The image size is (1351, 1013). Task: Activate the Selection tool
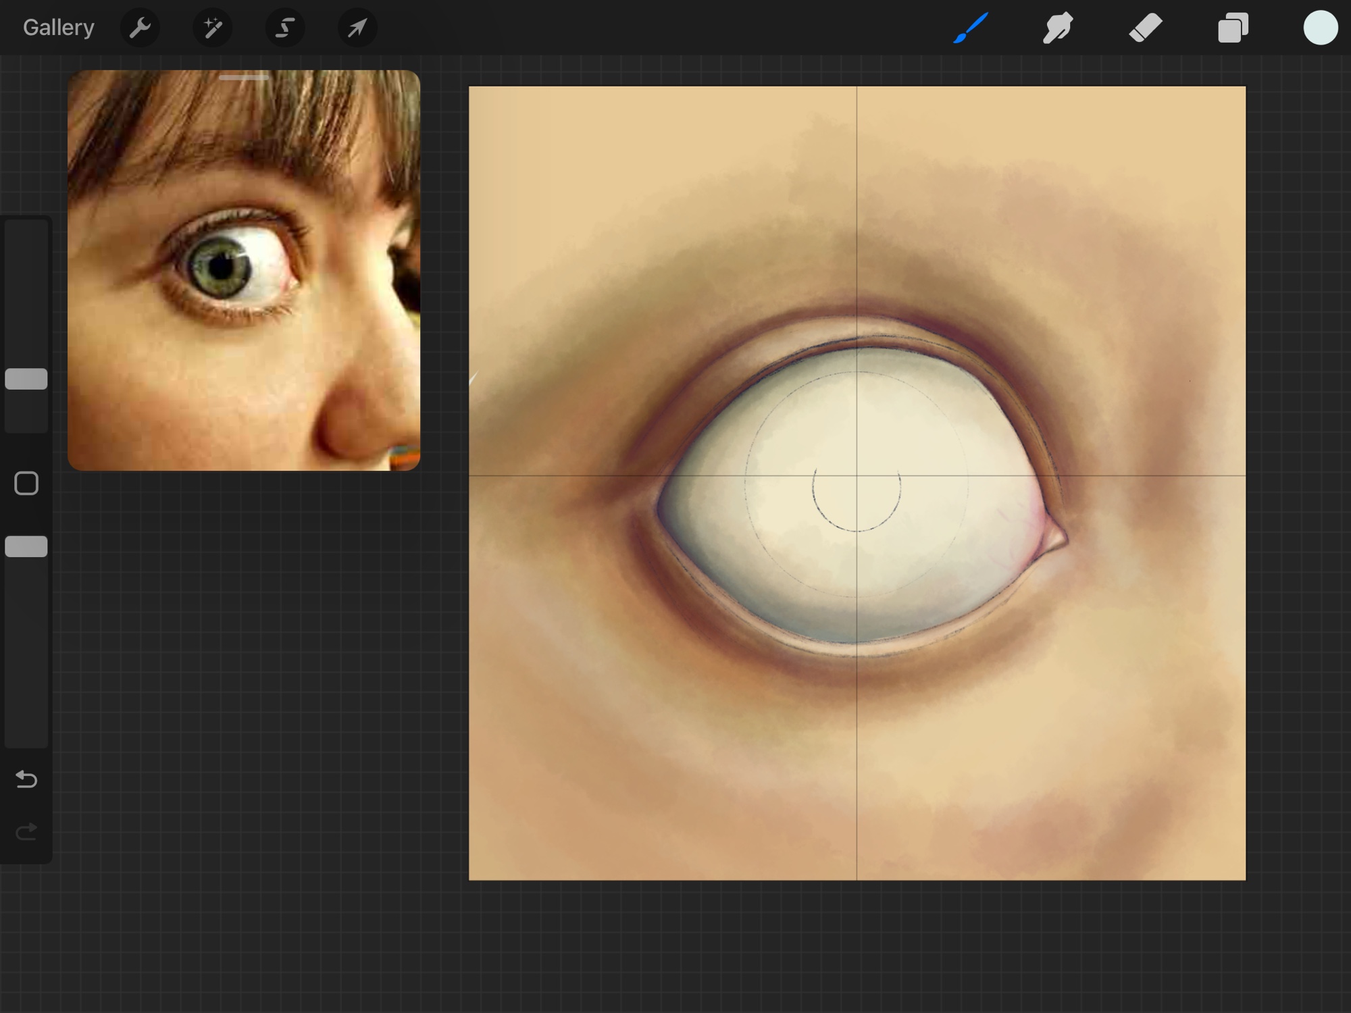click(x=285, y=28)
